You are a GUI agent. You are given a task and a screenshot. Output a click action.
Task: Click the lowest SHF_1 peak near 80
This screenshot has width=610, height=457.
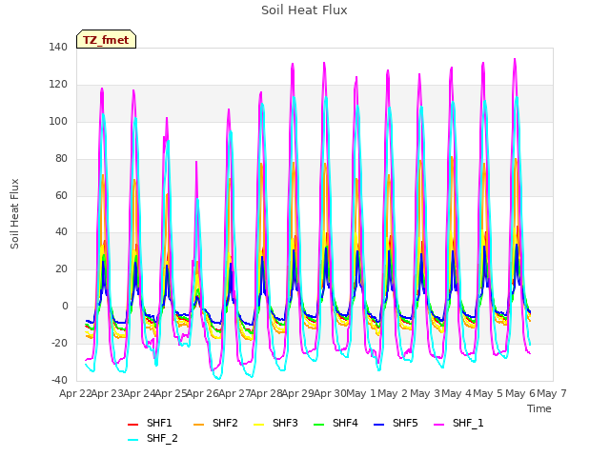[x=196, y=162]
